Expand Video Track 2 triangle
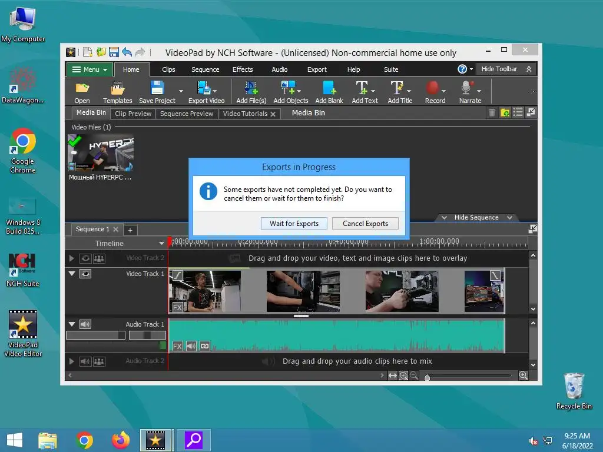The image size is (603, 452). tap(71, 258)
